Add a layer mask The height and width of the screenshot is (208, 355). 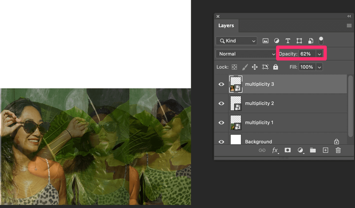(x=288, y=150)
